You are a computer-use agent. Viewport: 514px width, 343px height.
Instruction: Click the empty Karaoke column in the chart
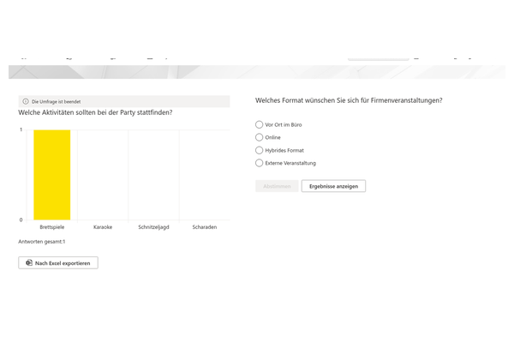[x=103, y=175]
